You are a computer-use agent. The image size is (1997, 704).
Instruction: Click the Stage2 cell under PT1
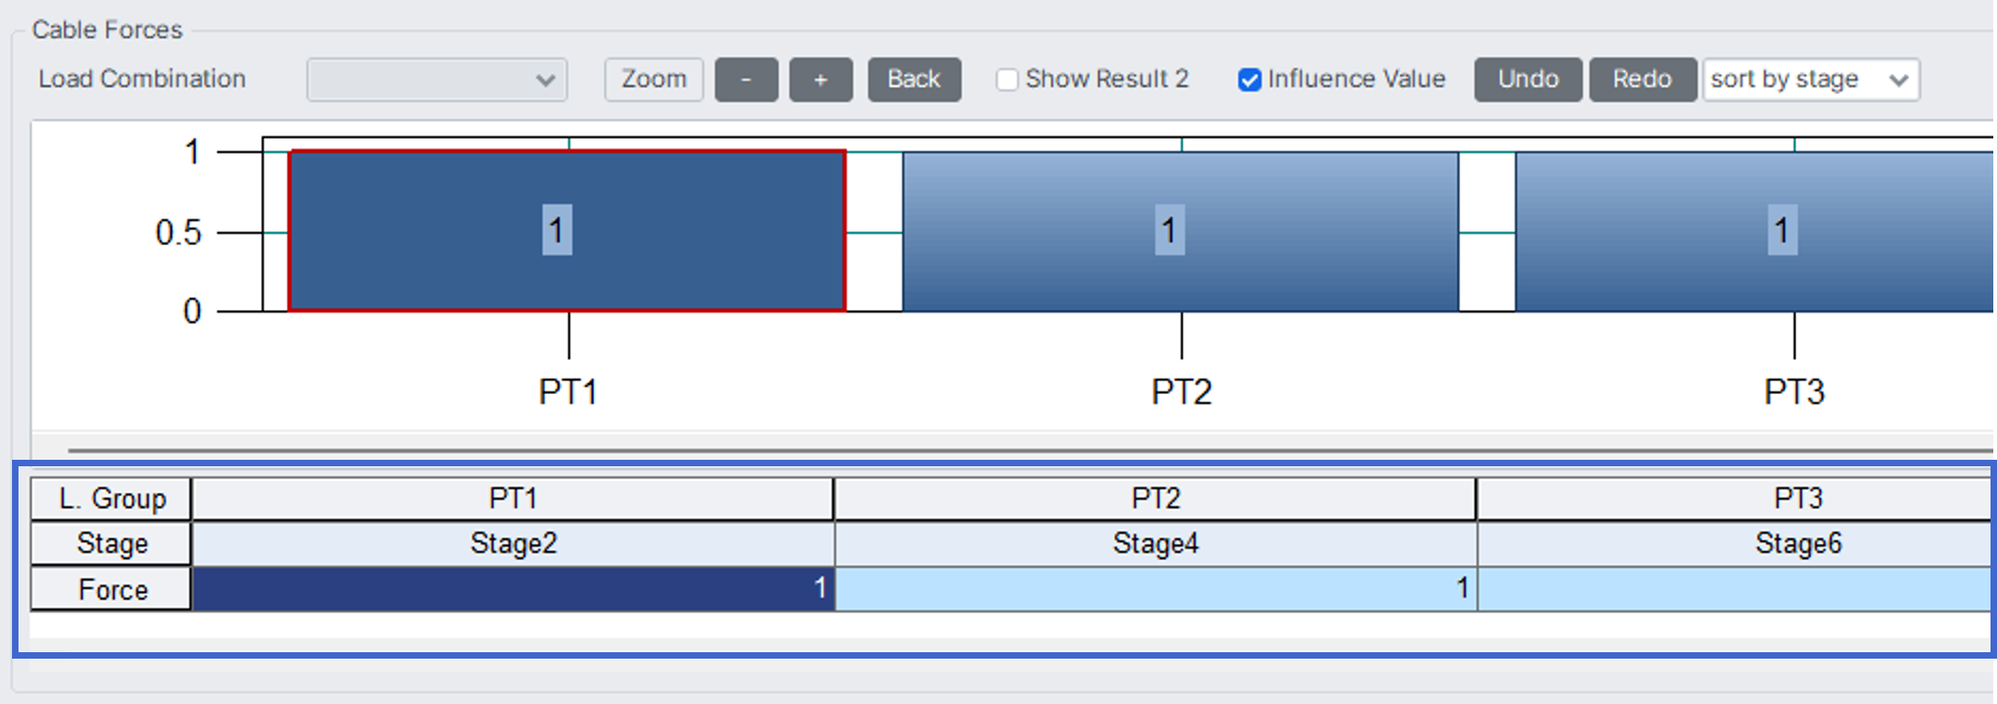point(513,543)
